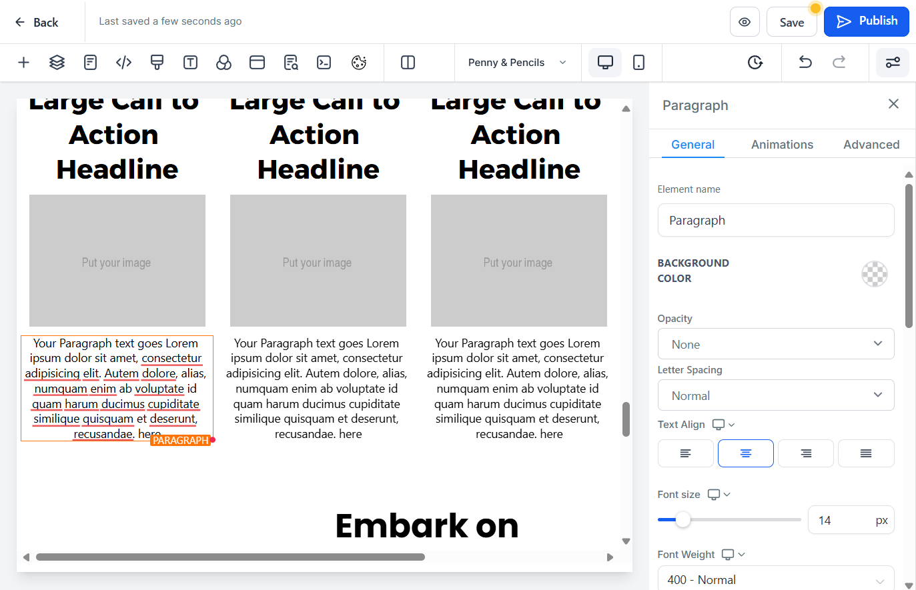Go back using the Back button
Image resolution: width=916 pixels, height=590 pixels.
click(37, 22)
